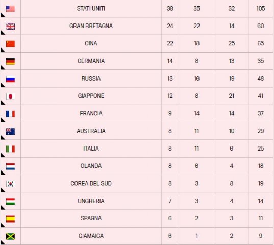
Task: Click the Great Britain flag icon
Action: 10,27
